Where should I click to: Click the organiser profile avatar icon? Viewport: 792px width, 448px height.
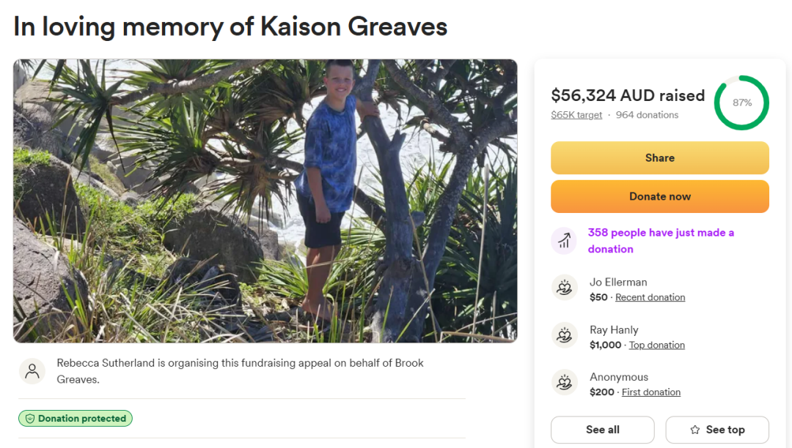click(32, 371)
